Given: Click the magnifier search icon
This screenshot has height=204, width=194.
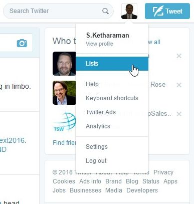Looking at the screenshot, I should pos(105,11).
